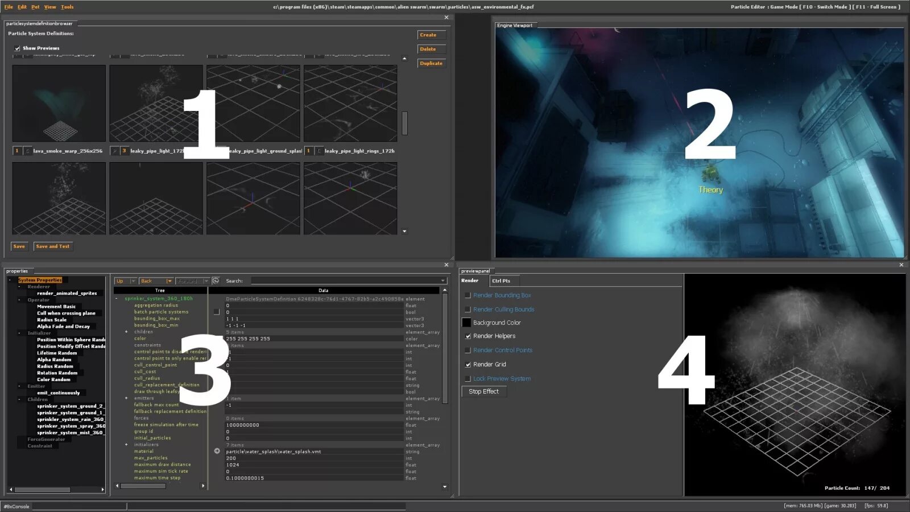Collapse the Operator group
The width and height of the screenshot is (910, 512).
[x=19, y=300]
